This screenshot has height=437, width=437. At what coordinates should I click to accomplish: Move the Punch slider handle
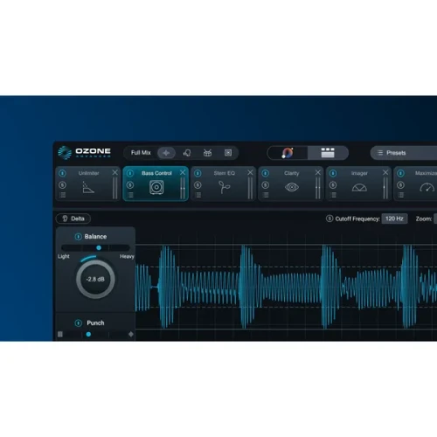pos(88,334)
